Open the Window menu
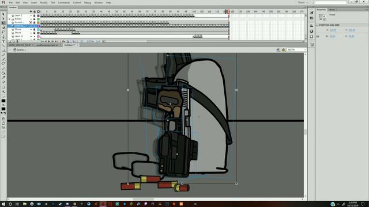369x207 pixels. click(x=99, y=2)
